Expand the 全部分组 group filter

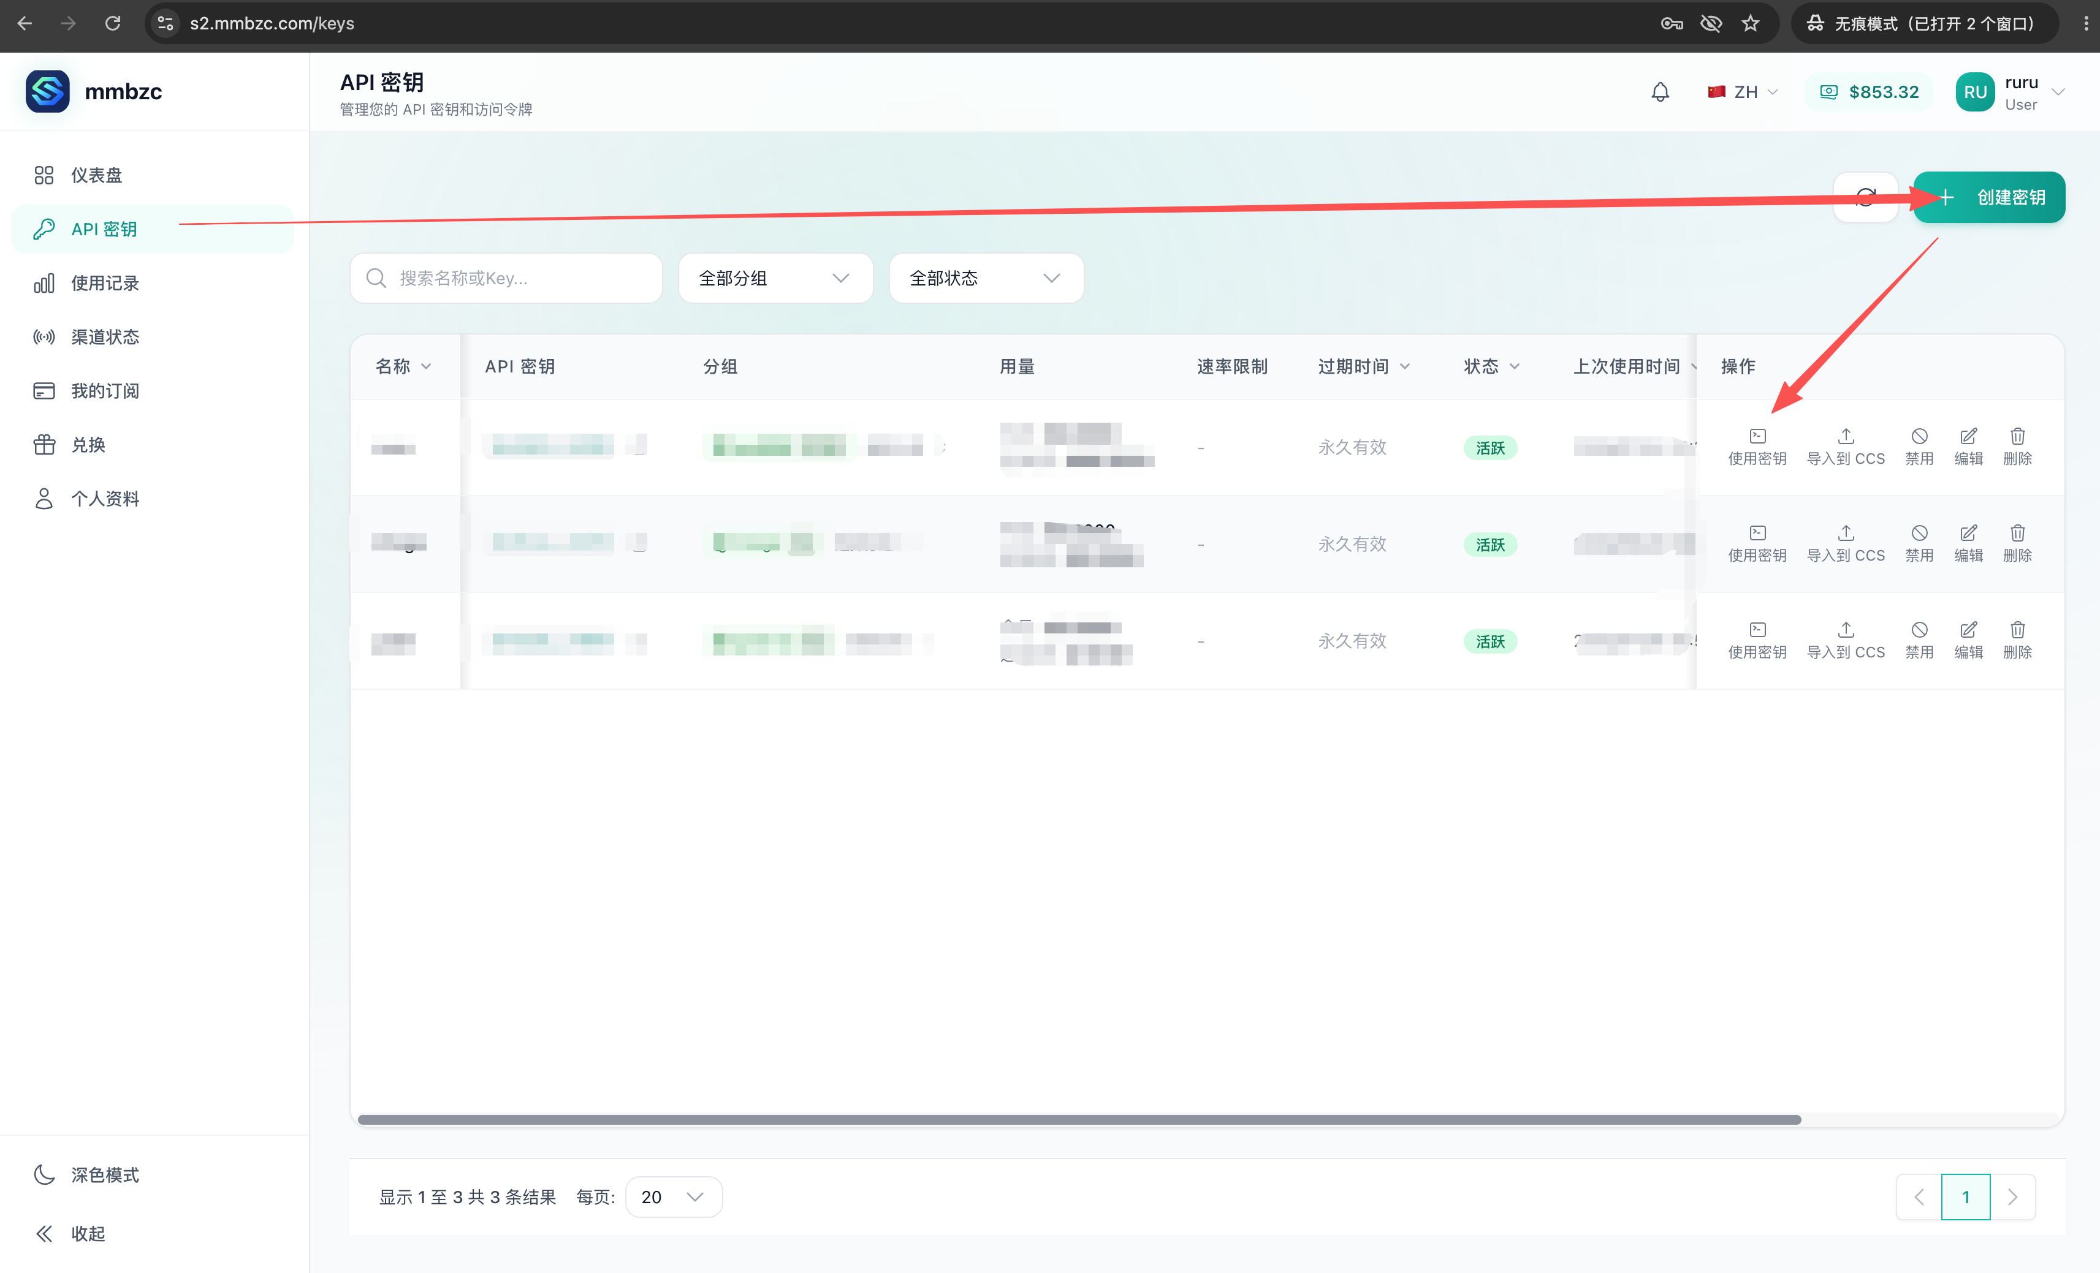pos(775,279)
